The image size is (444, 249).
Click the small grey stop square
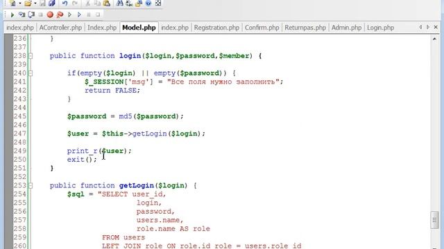[40, 15]
